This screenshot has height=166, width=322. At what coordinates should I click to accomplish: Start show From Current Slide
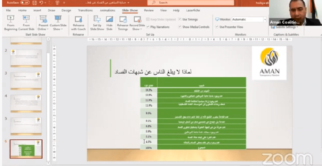26,23
